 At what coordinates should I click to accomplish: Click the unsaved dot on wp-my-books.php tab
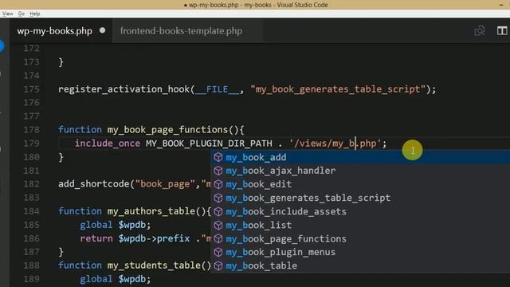103,30
